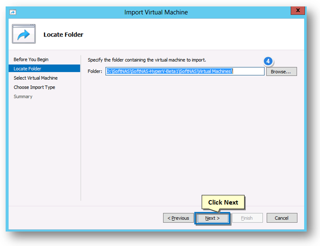Close the Import Virtual Machine dialog
Image resolution: width=320 pixels, height=246 pixels.
pyautogui.click(x=298, y=10)
